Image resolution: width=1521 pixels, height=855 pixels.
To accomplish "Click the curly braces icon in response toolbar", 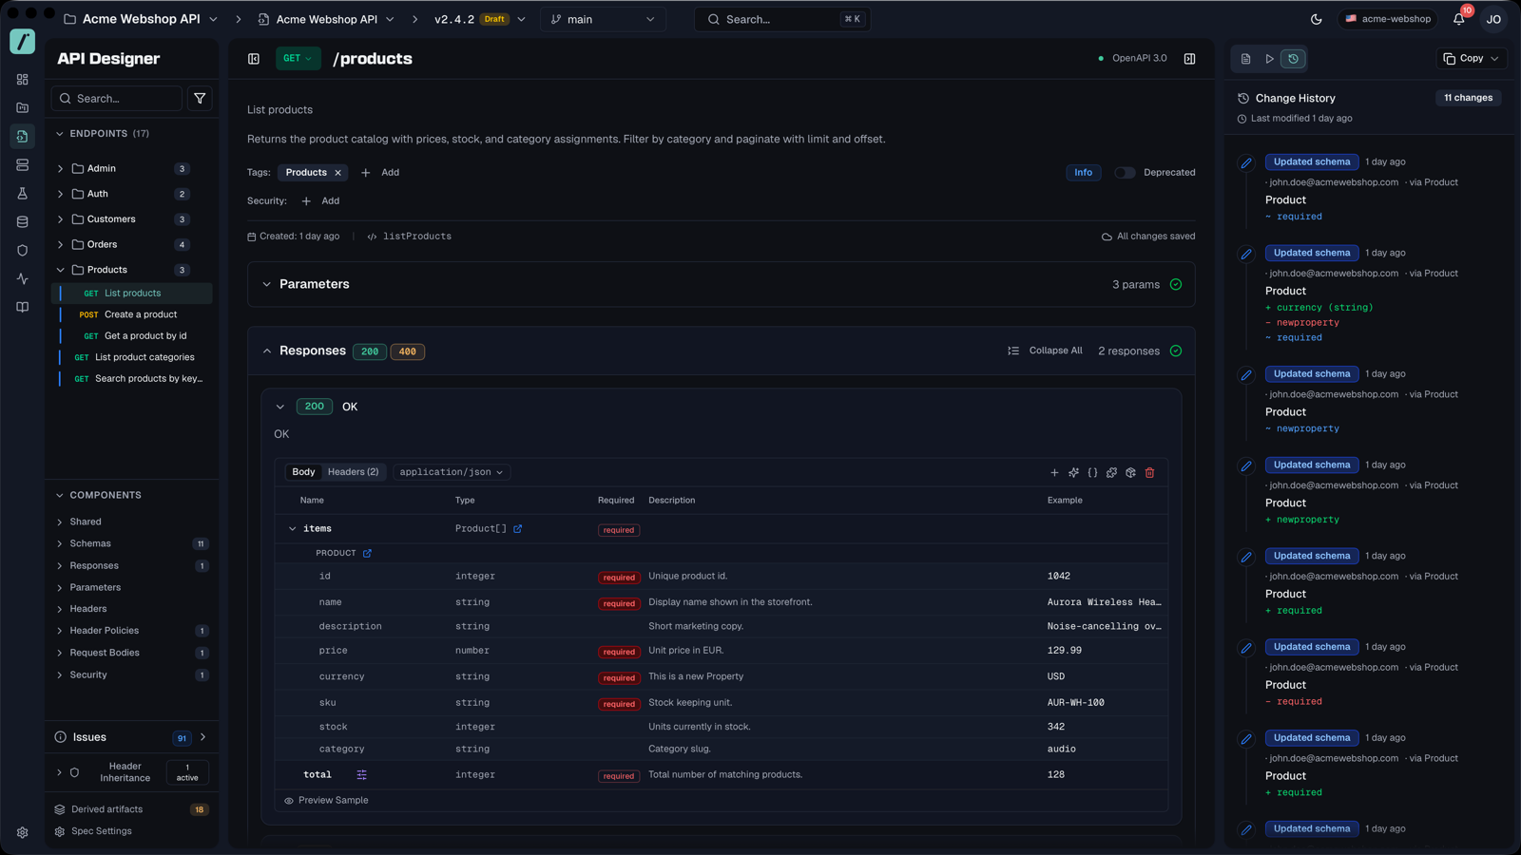I will click(1092, 472).
